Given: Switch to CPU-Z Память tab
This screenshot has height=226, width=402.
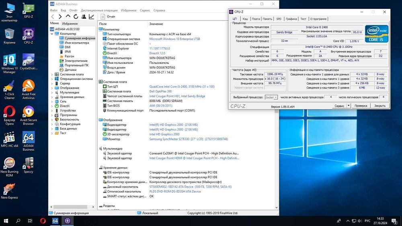Looking at the screenshot, I should (x=267, y=19).
